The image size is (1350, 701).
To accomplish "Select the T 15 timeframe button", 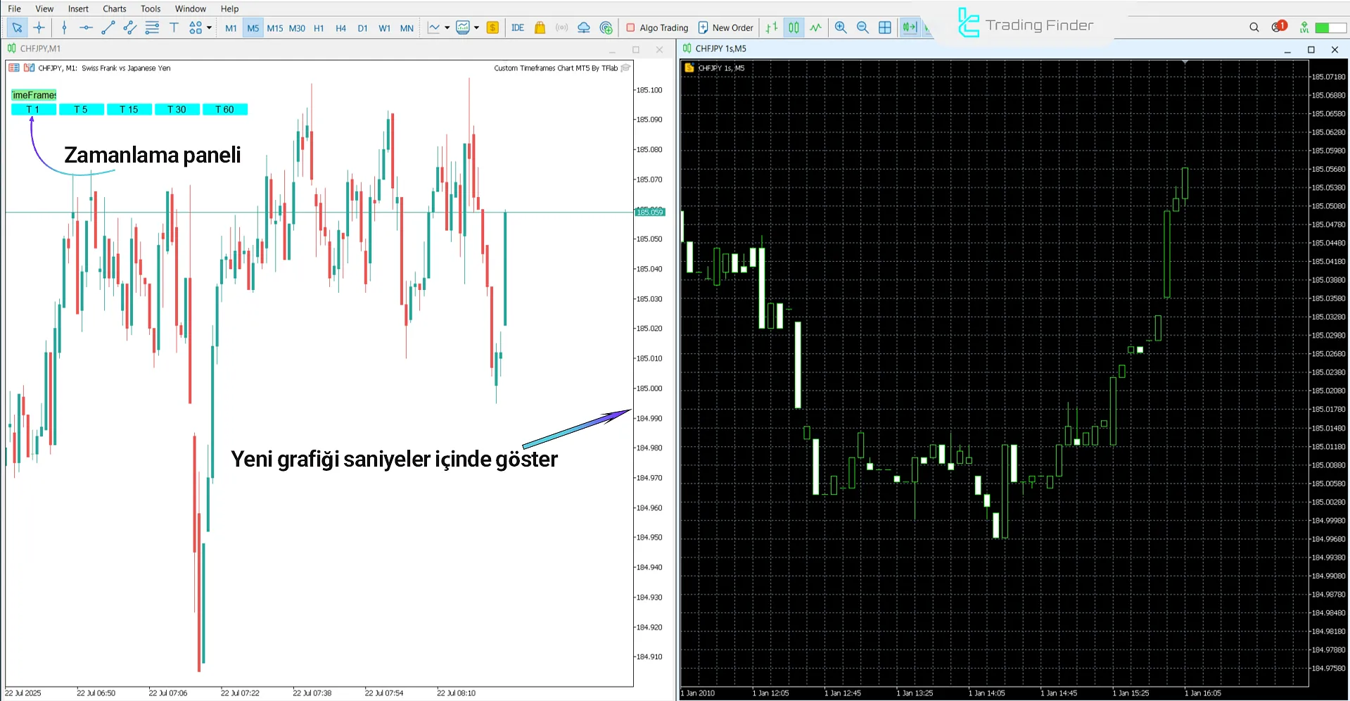I will pos(129,109).
